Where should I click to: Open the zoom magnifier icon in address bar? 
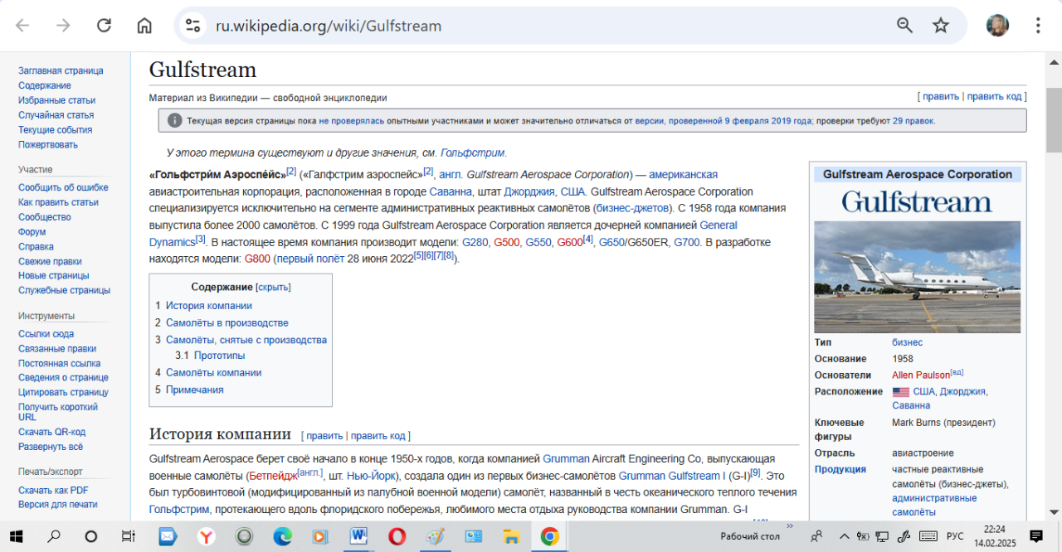point(904,26)
